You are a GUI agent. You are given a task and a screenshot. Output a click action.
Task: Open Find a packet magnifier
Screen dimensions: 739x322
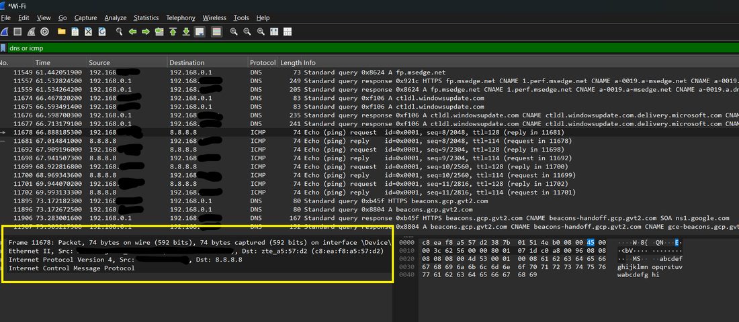pyautogui.click(x=119, y=32)
